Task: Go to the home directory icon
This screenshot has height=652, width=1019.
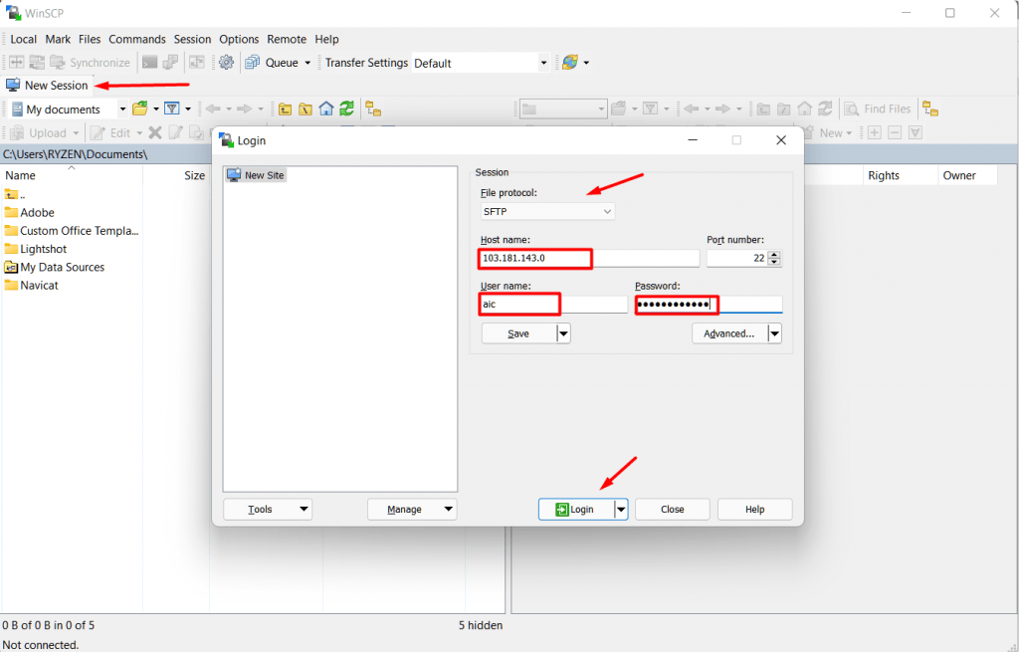Action: [326, 109]
